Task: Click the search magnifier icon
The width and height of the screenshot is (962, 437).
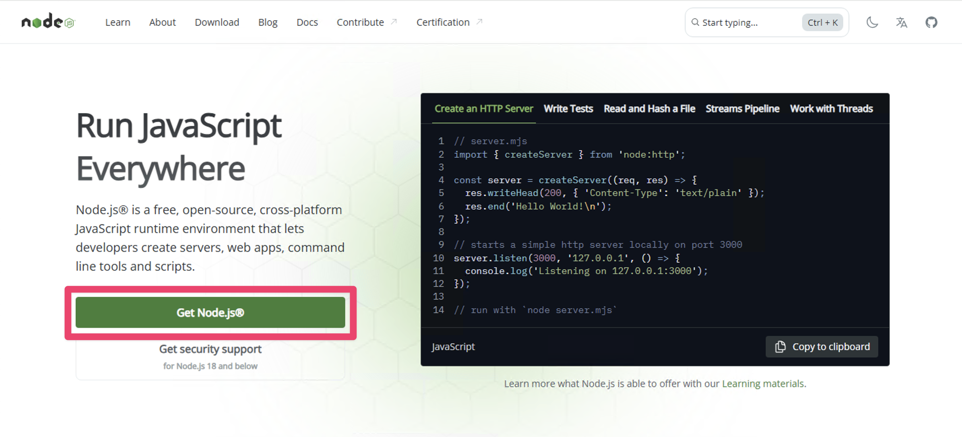Action: pos(695,22)
